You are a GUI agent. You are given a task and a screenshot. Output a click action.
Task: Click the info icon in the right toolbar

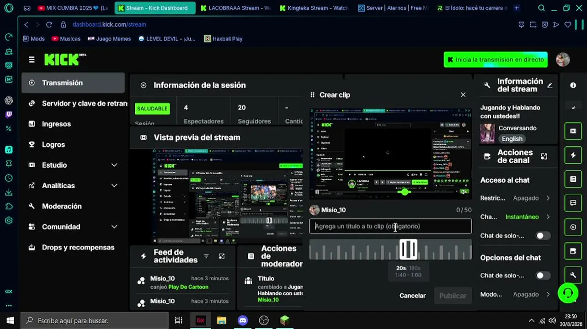pyautogui.click(x=573, y=85)
